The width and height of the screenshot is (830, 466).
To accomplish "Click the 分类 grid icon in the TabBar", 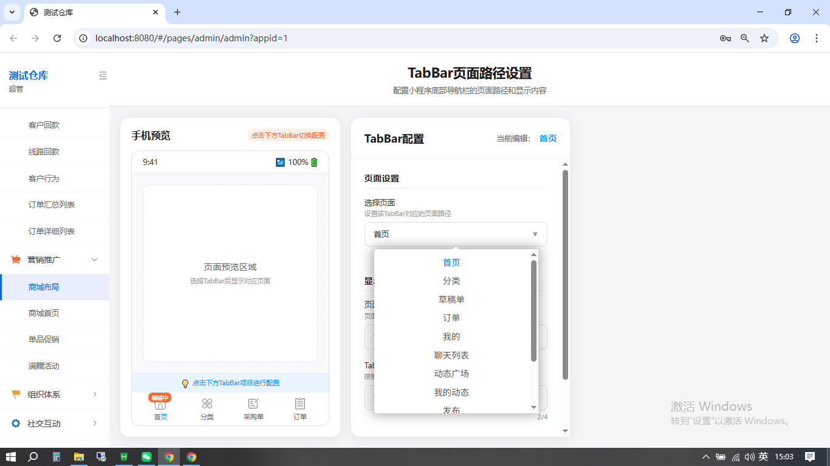I will point(207,402).
